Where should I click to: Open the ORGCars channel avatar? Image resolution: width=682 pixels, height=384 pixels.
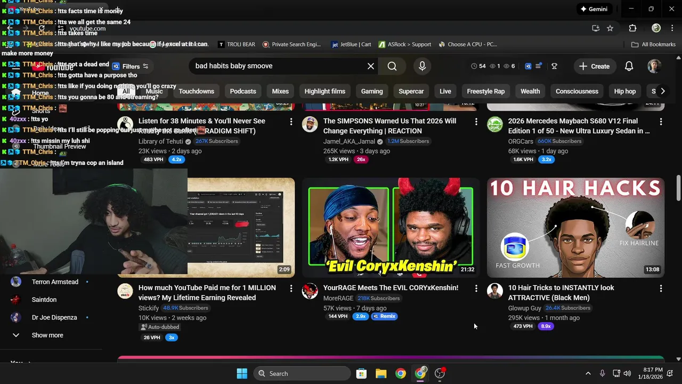tap(495, 124)
